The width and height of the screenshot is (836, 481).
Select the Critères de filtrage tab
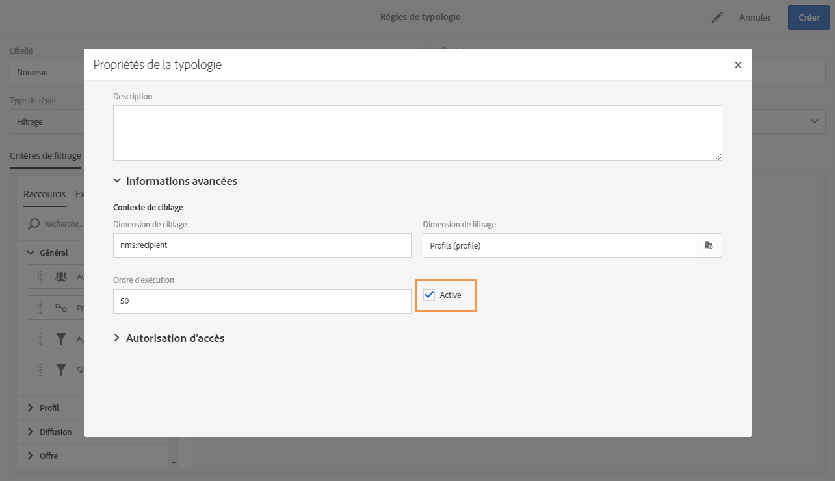(46, 156)
